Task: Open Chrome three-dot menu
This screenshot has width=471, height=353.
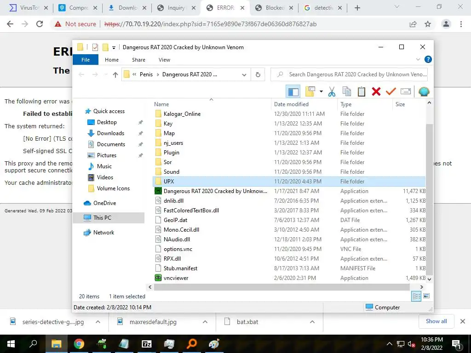Action: click(461, 24)
